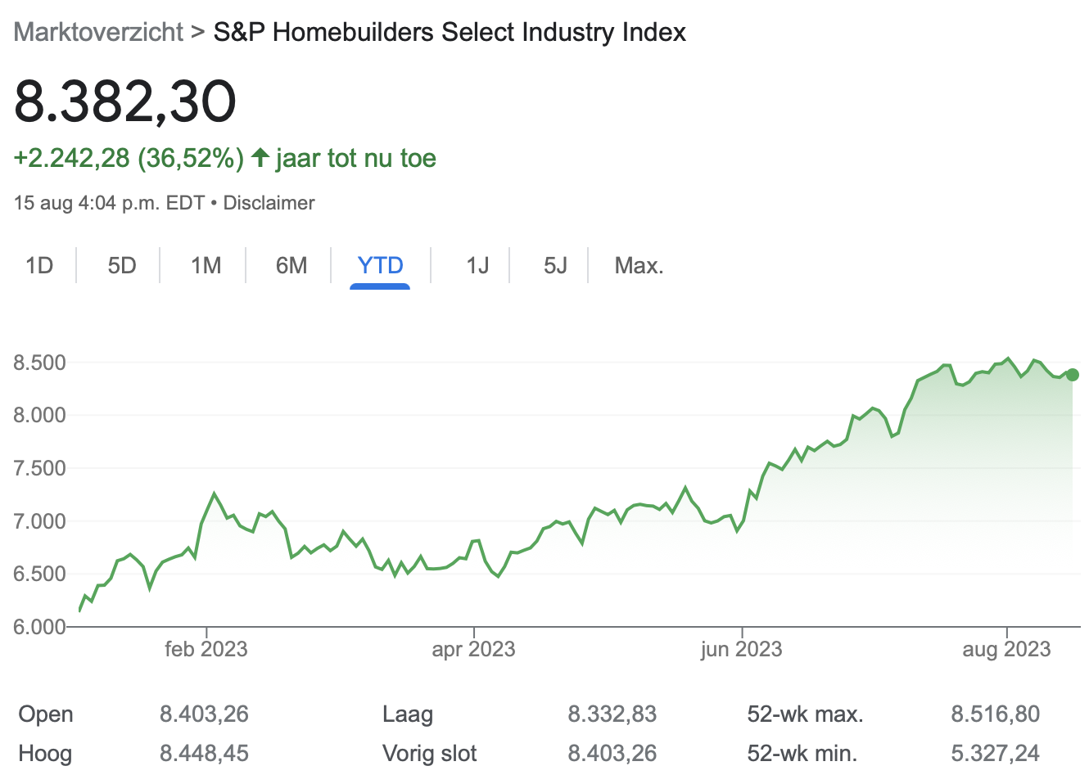Image resolution: width=1089 pixels, height=784 pixels.
Task: Select the 5D range tab
Action: pyautogui.click(x=122, y=266)
